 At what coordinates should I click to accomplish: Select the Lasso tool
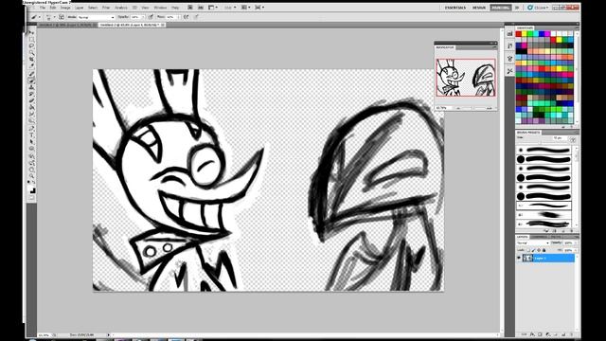(x=31, y=46)
